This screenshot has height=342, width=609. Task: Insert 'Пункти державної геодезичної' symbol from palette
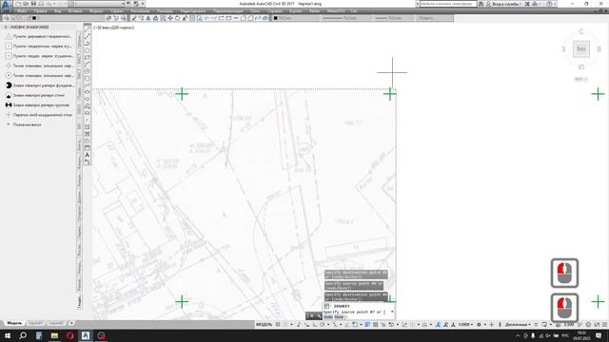(39, 36)
